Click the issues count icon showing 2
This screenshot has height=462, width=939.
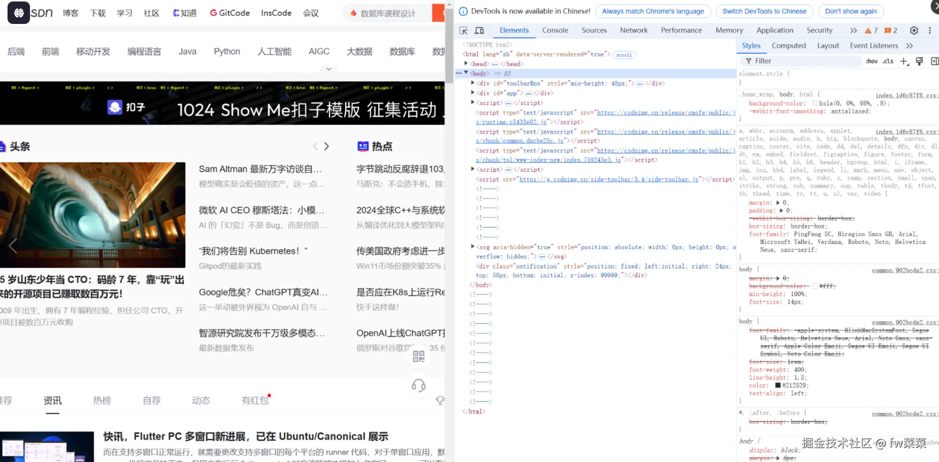pos(891,31)
